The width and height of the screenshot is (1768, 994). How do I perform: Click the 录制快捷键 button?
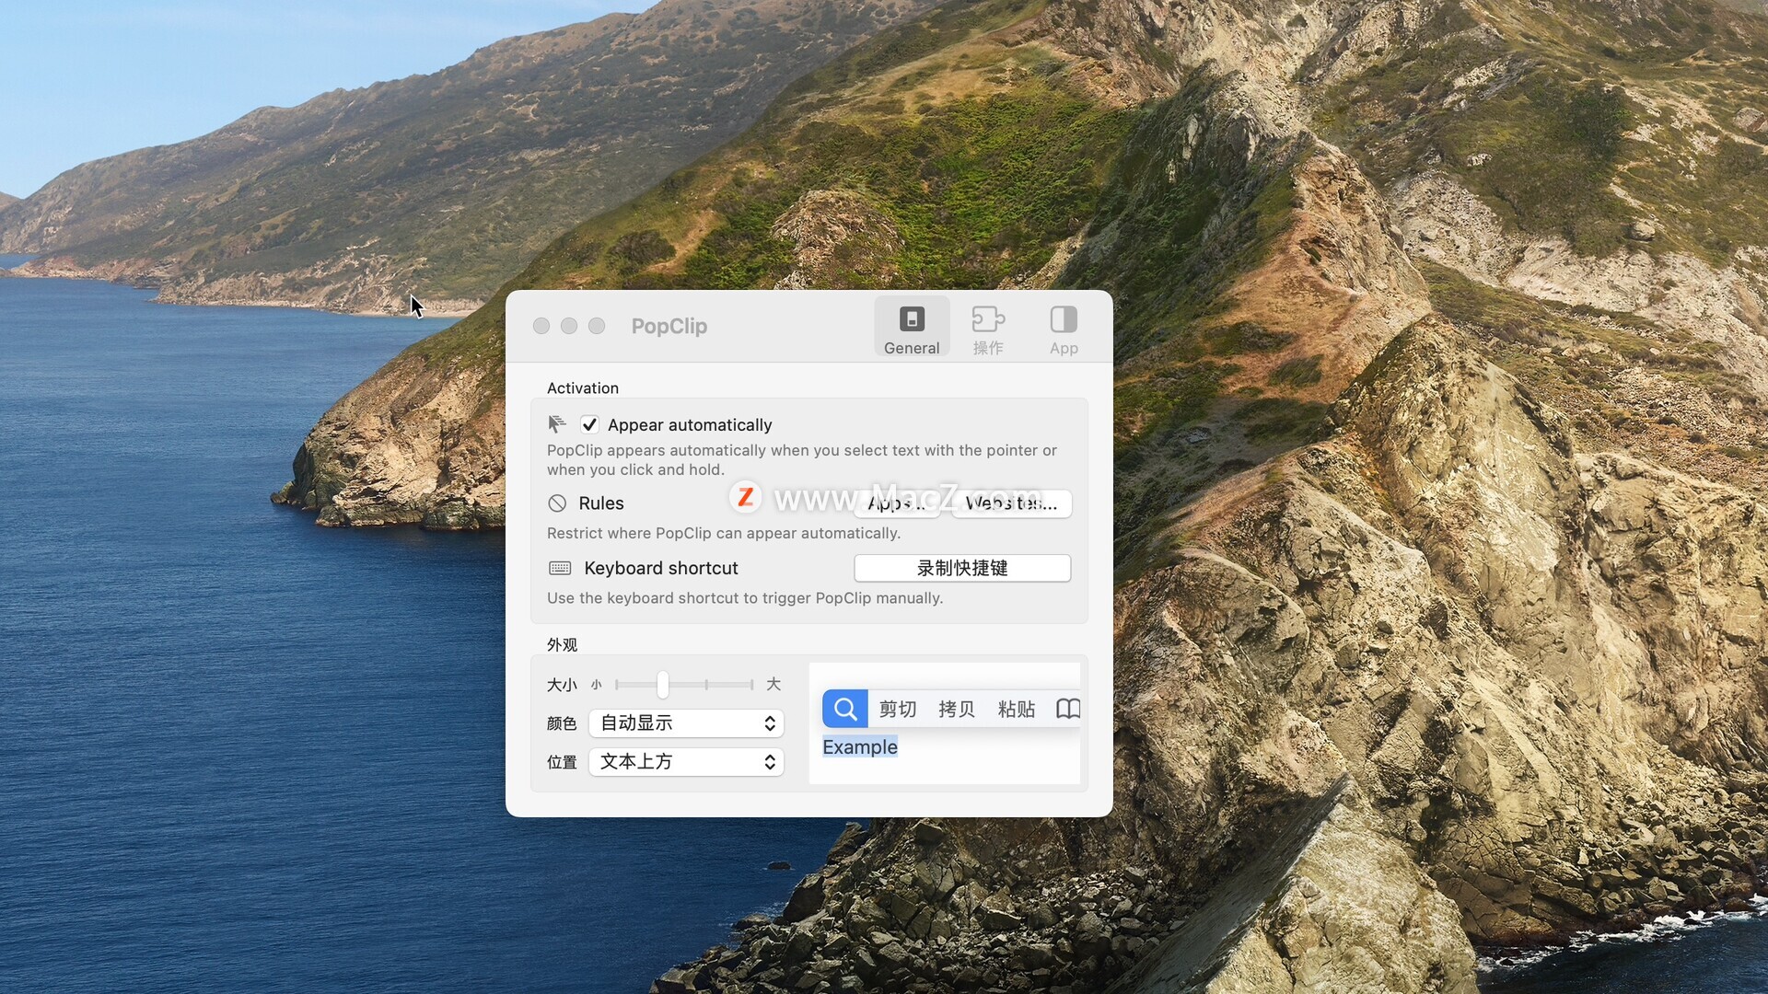tap(962, 568)
